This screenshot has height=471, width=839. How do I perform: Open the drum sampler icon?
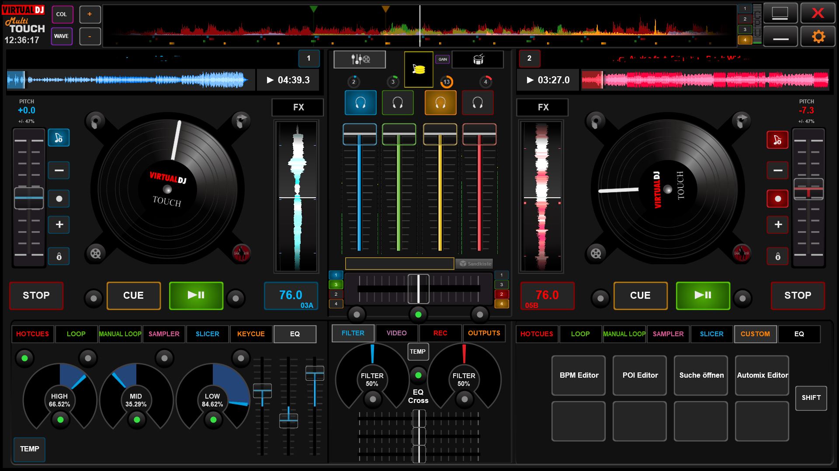tap(478, 59)
